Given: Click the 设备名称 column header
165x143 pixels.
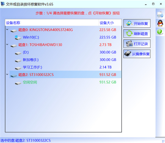Looking at the screenshot, I should [x=52, y=23].
